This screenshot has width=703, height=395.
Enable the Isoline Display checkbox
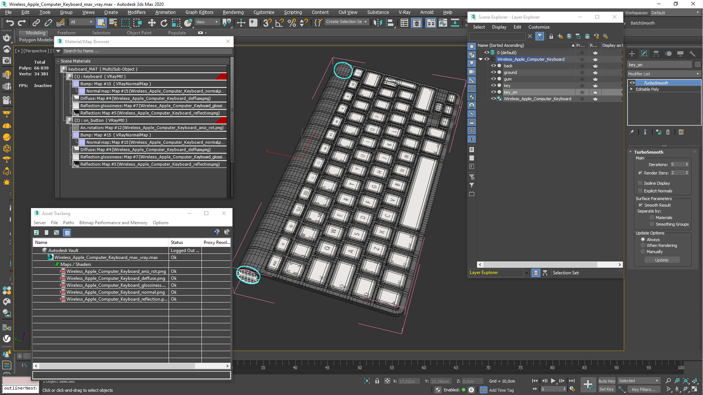[x=640, y=183]
